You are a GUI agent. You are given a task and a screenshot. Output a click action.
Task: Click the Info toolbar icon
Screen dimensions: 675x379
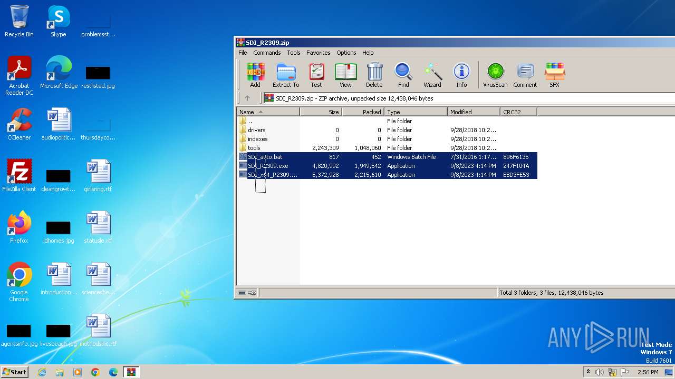(x=461, y=75)
